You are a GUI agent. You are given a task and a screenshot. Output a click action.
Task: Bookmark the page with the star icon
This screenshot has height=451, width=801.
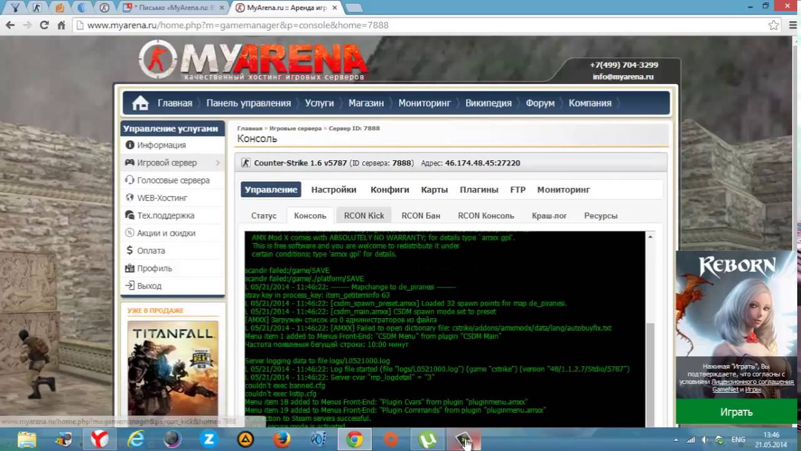pyautogui.click(x=774, y=25)
